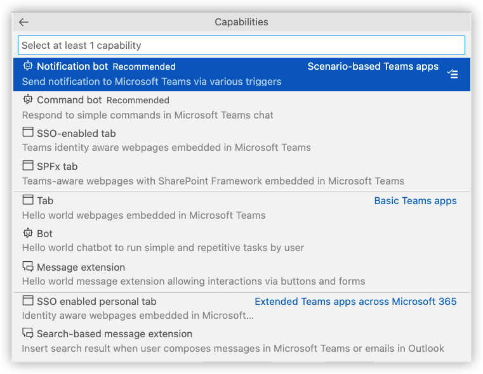Click 'Hello world chatbot' description text

click(163, 248)
